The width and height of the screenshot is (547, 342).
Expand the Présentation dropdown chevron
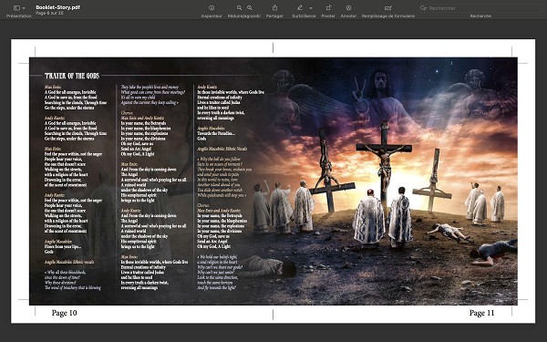[x=24, y=8]
